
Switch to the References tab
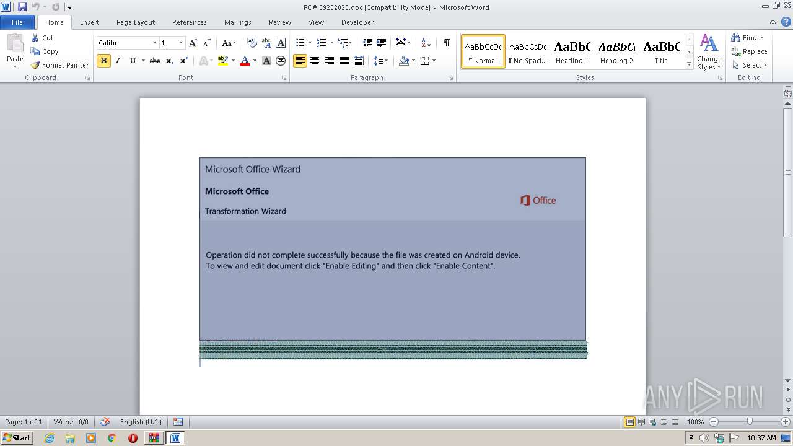[x=190, y=22]
